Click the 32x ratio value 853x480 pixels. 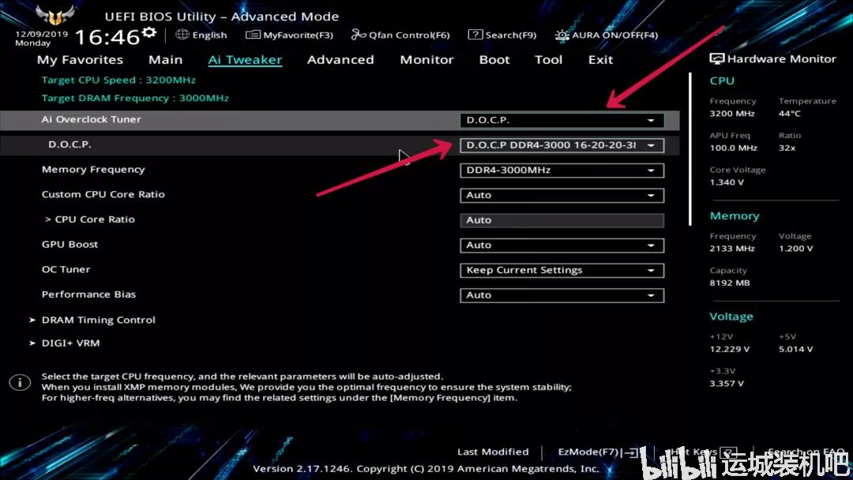787,148
